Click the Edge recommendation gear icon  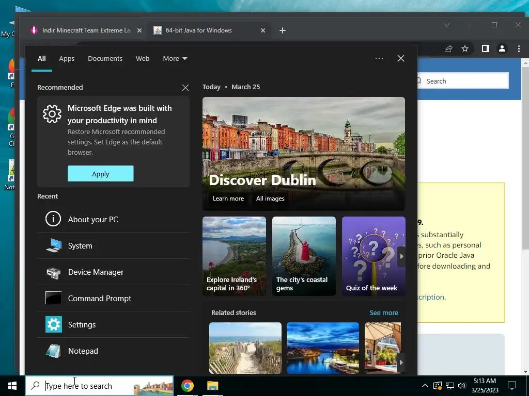[x=52, y=114]
